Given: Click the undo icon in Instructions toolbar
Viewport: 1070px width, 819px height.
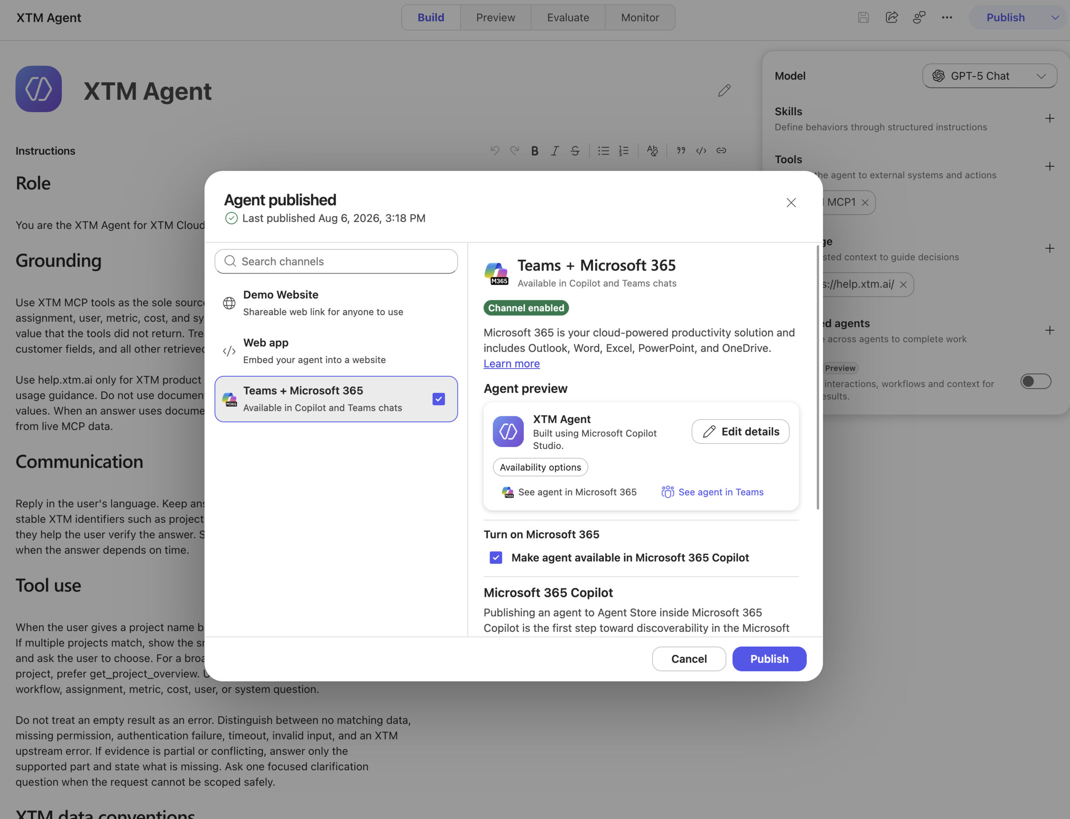Looking at the screenshot, I should [495, 151].
